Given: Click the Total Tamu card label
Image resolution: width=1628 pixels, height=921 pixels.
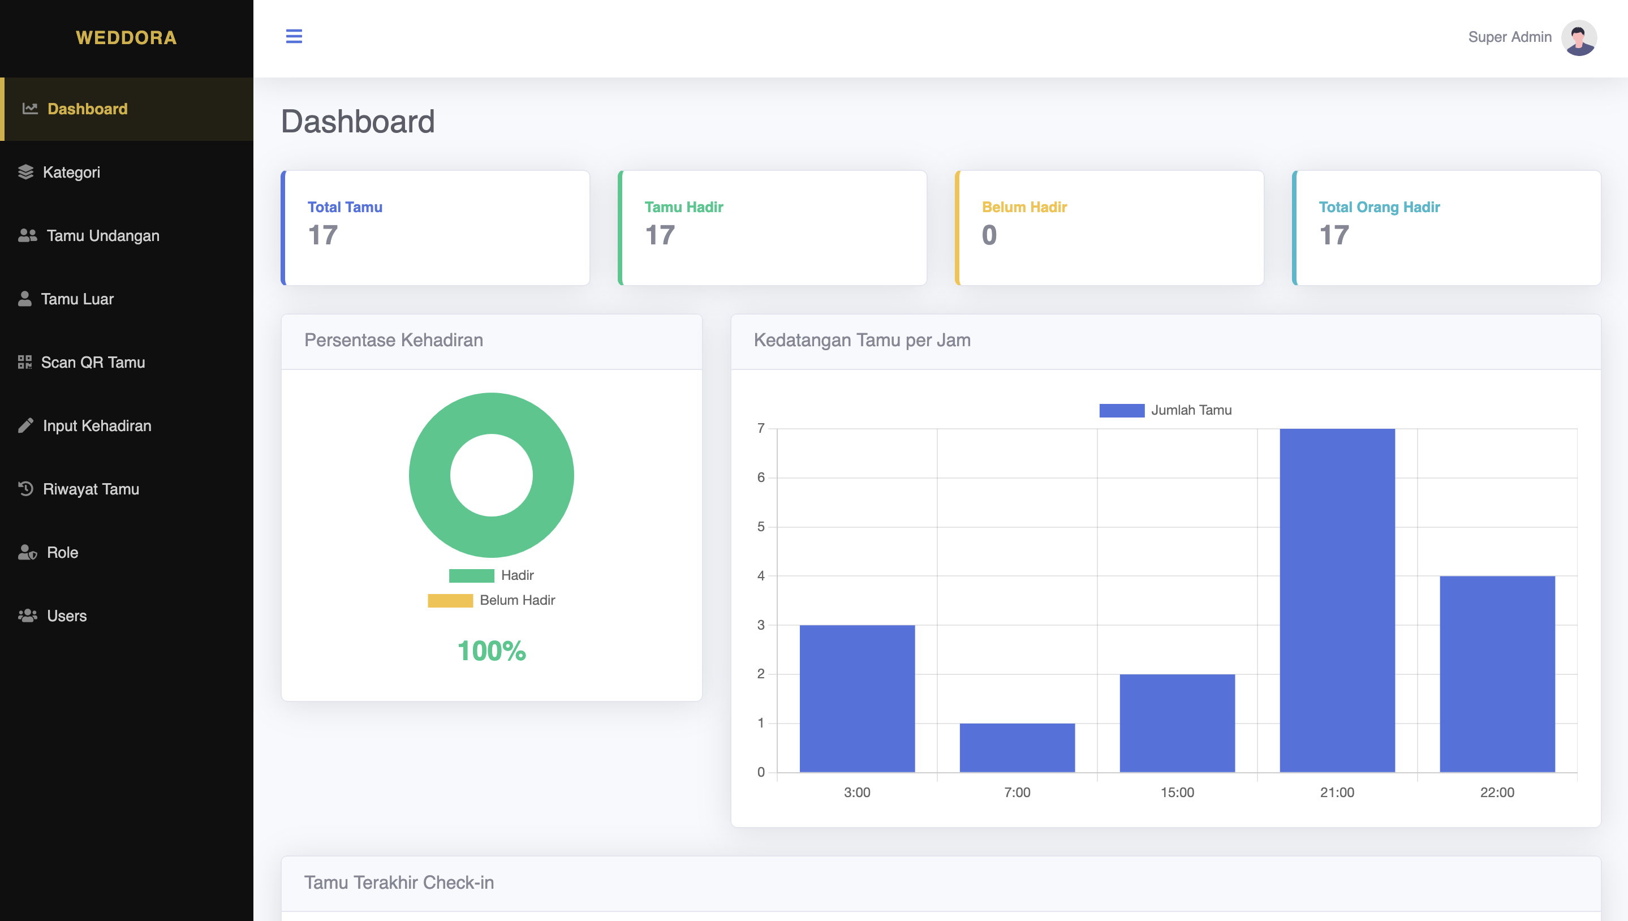Looking at the screenshot, I should (344, 207).
